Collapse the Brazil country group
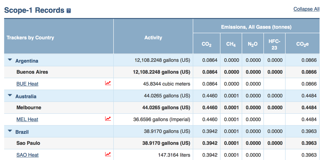Image resolution: width=327 pixels, height=160 pixels. [10, 131]
